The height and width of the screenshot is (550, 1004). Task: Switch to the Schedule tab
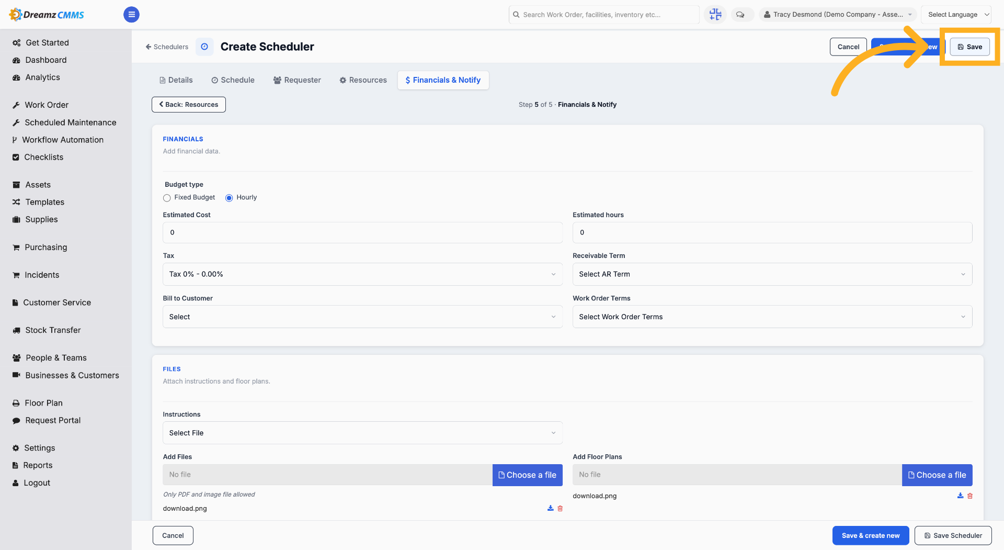pos(233,80)
